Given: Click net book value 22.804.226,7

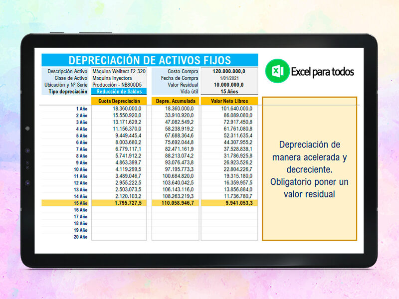Looking at the screenshot, I should coord(238,169).
